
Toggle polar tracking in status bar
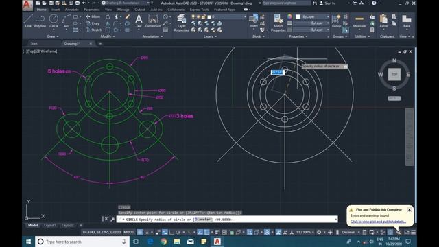click(178, 232)
